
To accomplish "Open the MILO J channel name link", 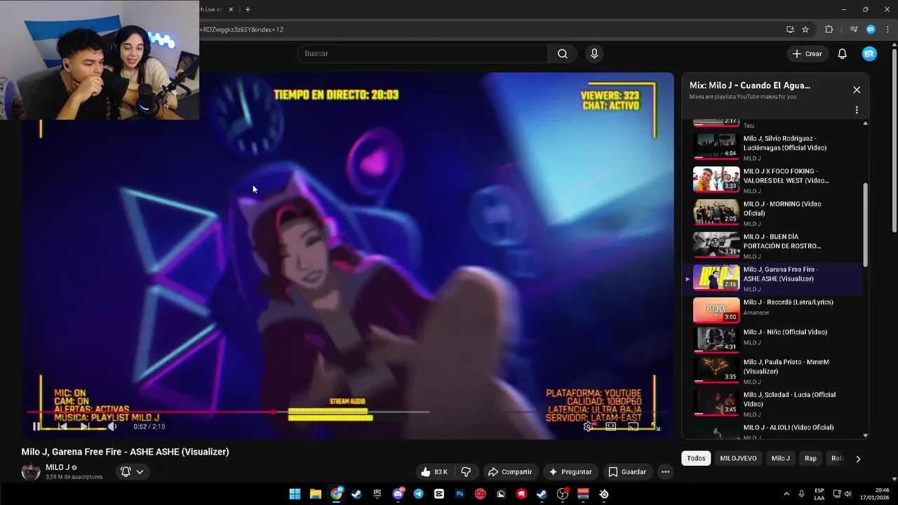I will [58, 467].
